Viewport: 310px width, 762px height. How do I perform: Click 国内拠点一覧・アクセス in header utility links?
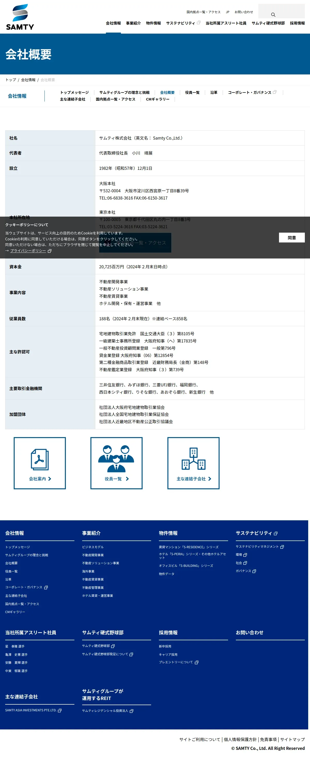click(203, 12)
